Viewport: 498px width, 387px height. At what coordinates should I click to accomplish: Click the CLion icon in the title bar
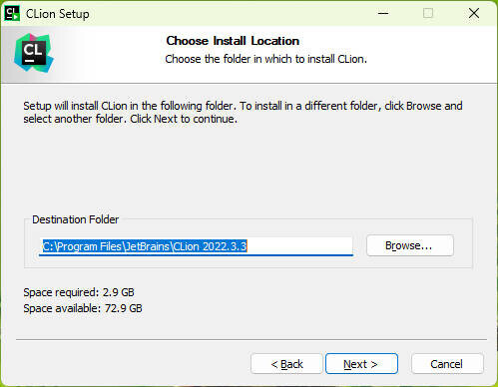tap(12, 14)
